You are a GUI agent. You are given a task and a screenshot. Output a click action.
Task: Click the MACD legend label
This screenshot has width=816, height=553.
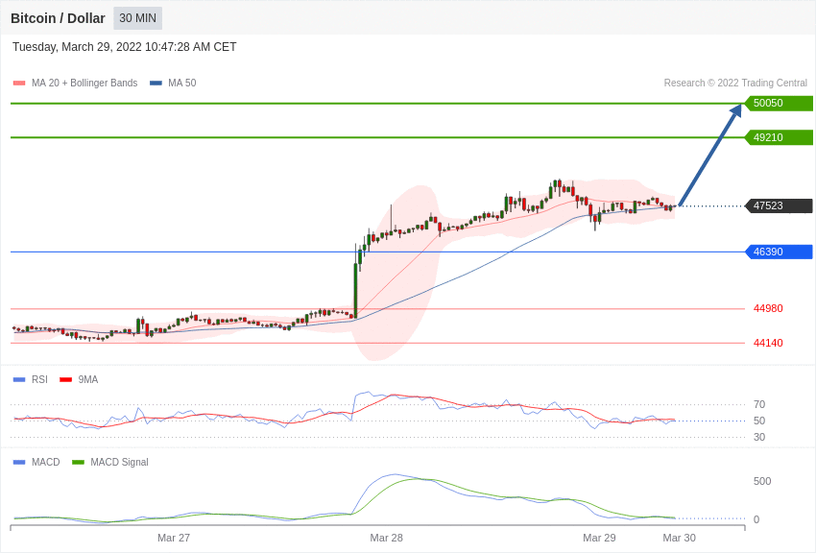coord(46,462)
